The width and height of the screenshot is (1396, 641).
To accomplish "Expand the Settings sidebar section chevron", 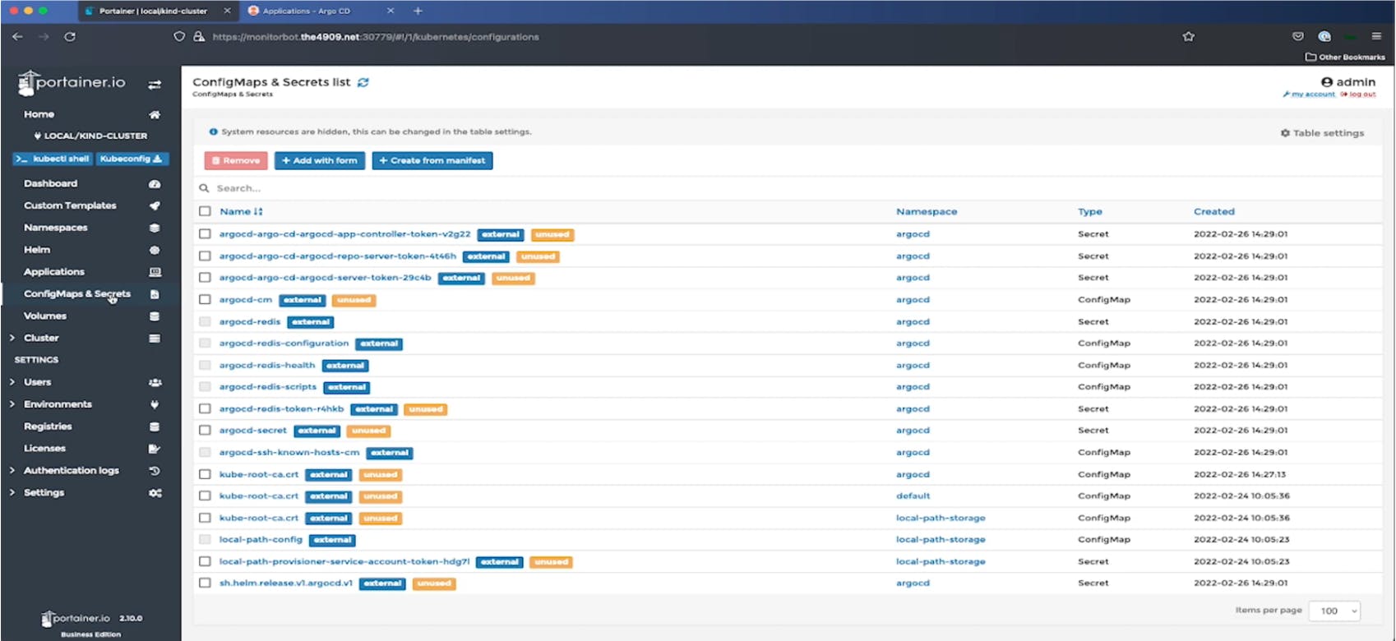I will pos(12,493).
